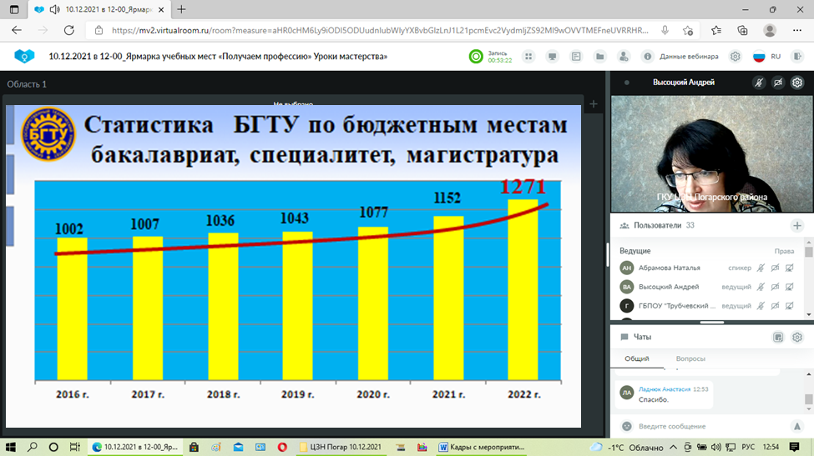
Task: Open browser profile avatar
Action: pyautogui.click(x=770, y=31)
